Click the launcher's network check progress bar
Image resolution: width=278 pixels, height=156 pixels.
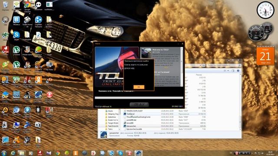[x=139, y=97]
